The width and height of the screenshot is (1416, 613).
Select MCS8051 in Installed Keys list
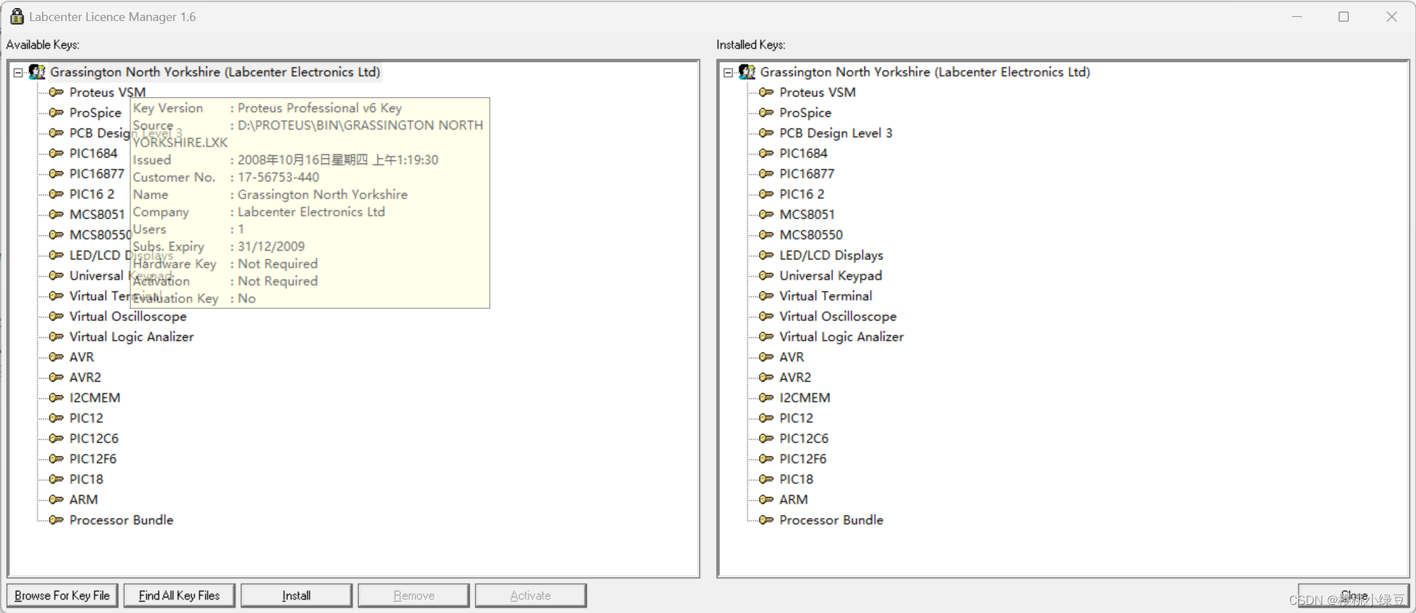point(807,215)
